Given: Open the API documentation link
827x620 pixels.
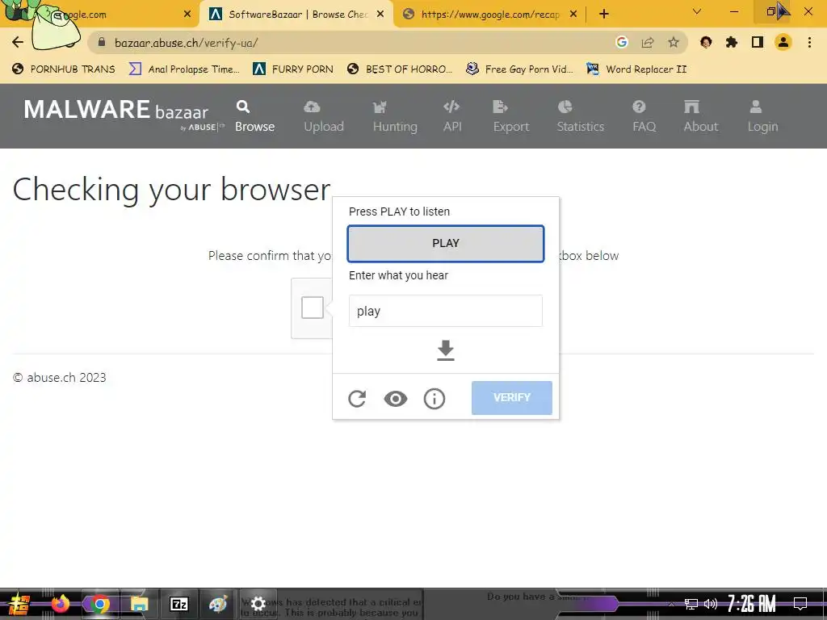Looking at the screenshot, I should (452, 116).
